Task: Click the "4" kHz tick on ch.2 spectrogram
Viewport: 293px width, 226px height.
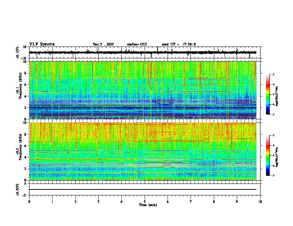Action: click(26, 157)
